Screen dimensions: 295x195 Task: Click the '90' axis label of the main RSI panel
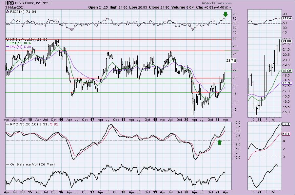coord(235,14)
